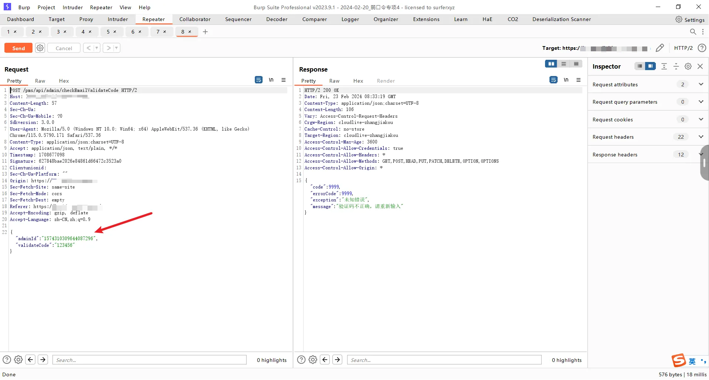Screen dimensions: 709x380
Task: Toggle word wrap icon in Request panel
Action: [x=258, y=80]
